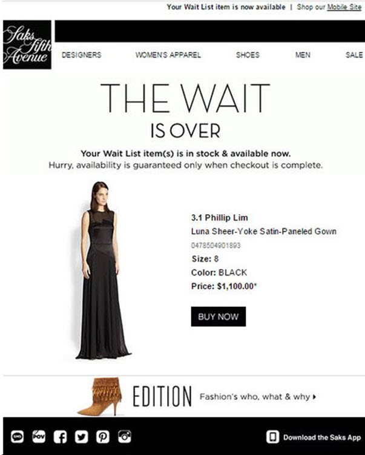Click the Luna Sheer-Yoke Satin-Paneled Gown title
The image size is (365, 455).
point(264,232)
